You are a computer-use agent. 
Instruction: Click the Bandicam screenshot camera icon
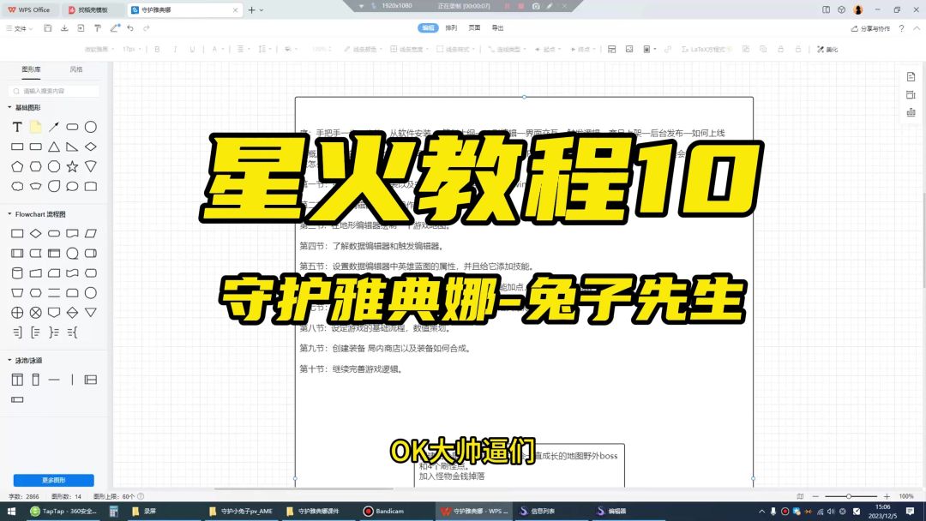(x=536, y=6)
